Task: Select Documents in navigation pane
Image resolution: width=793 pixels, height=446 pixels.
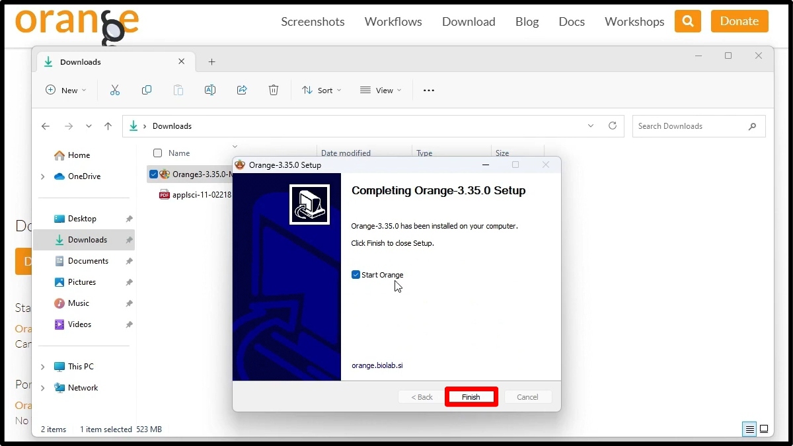Action: coord(88,261)
